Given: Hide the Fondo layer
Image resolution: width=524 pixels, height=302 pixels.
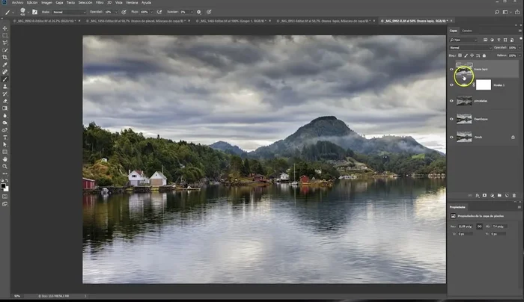Looking at the screenshot, I should coord(451,137).
